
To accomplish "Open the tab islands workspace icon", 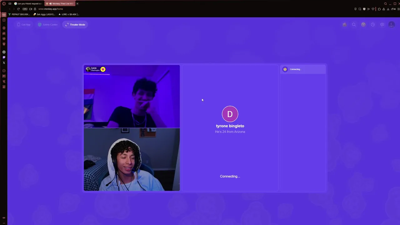I will click(10, 4).
